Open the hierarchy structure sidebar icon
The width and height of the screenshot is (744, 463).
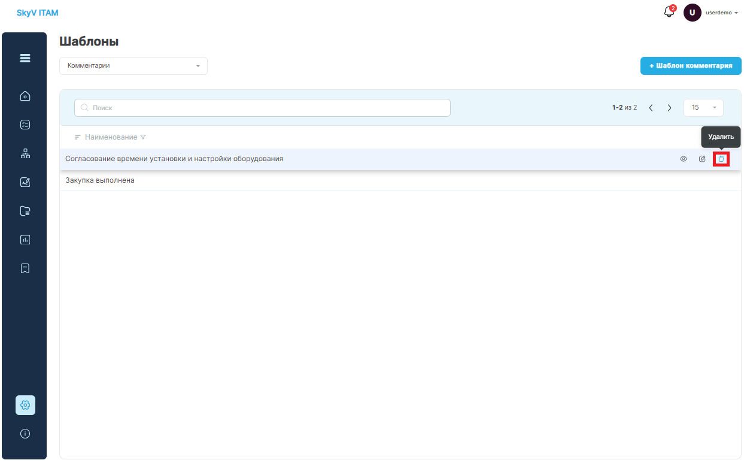coord(25,153)
